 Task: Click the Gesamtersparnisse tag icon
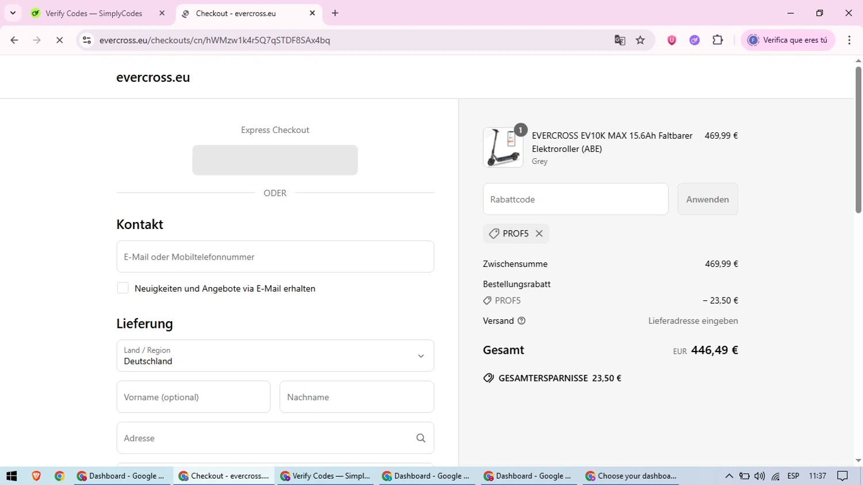tap(488, 378)
